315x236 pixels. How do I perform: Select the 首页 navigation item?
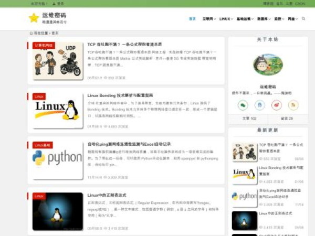(192, 19)
